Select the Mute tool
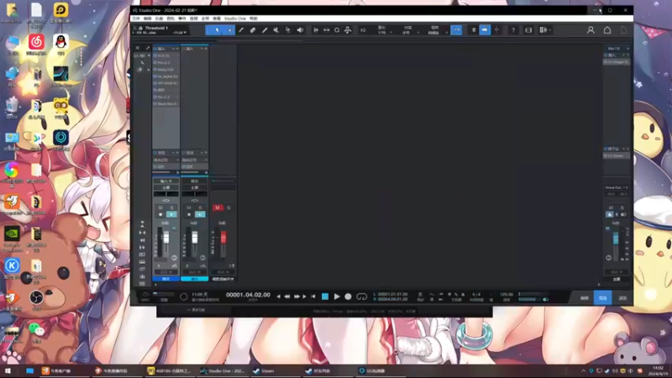 [276, 30]
